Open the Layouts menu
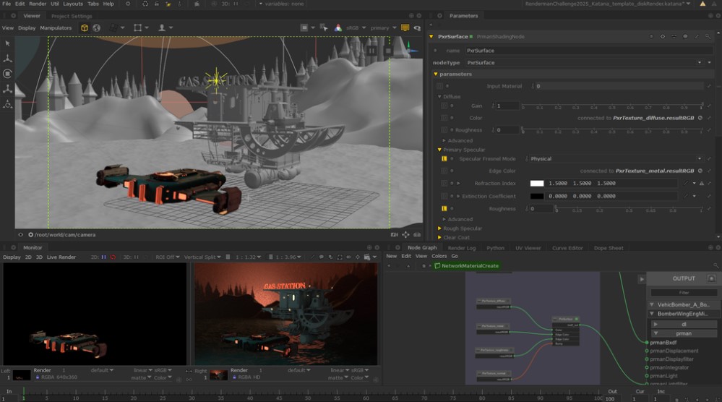This screenshot has height=402, width=722. 72,4
